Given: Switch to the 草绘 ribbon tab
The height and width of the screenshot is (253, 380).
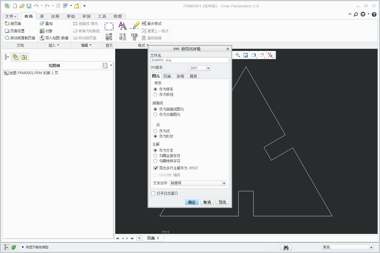Looking at the screenshot, I should click(71, 16).
